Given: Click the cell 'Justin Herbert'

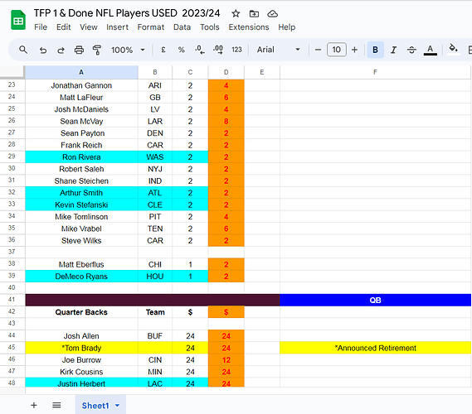Looking at the screenshot, I should (x=81, y=383).
